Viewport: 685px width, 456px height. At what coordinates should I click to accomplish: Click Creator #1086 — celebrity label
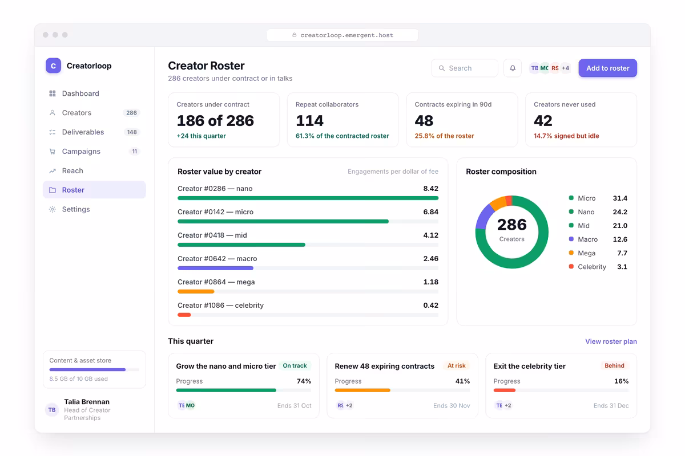coord(221,306)
